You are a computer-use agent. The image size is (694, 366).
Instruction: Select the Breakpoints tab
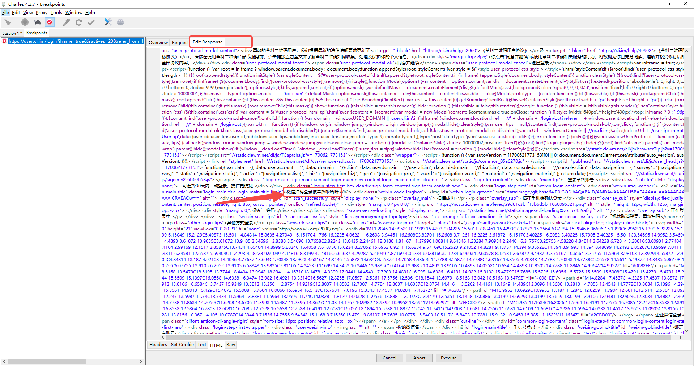coord(37,33)
